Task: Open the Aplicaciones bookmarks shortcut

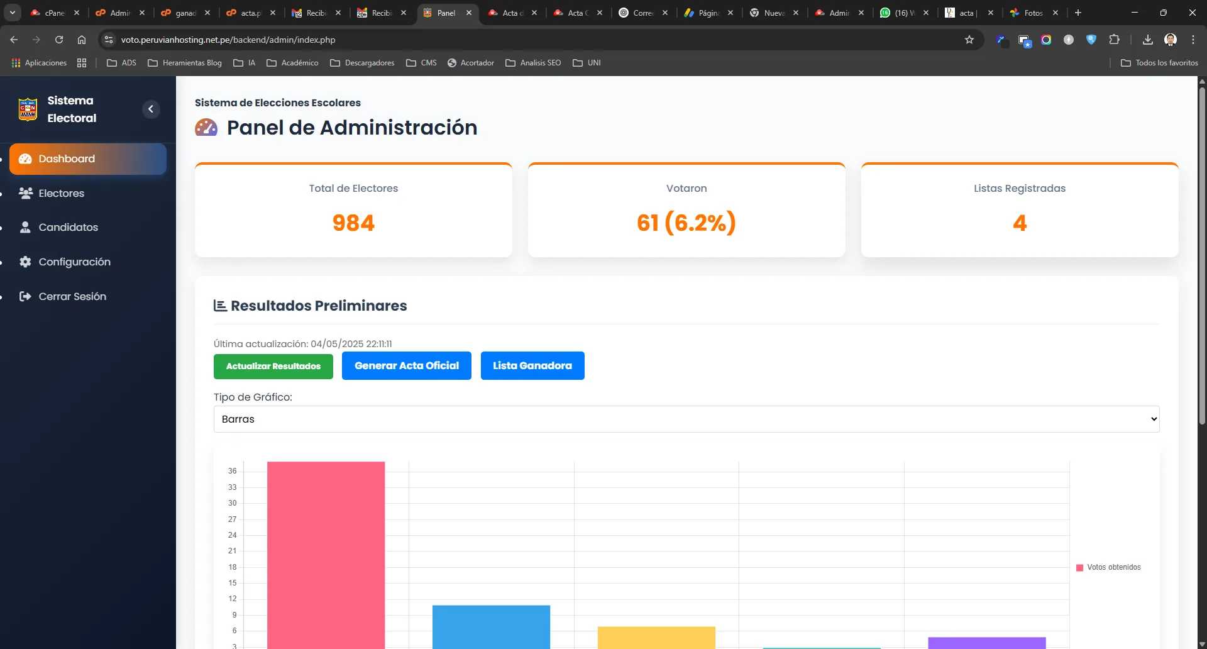Action: 39,63
